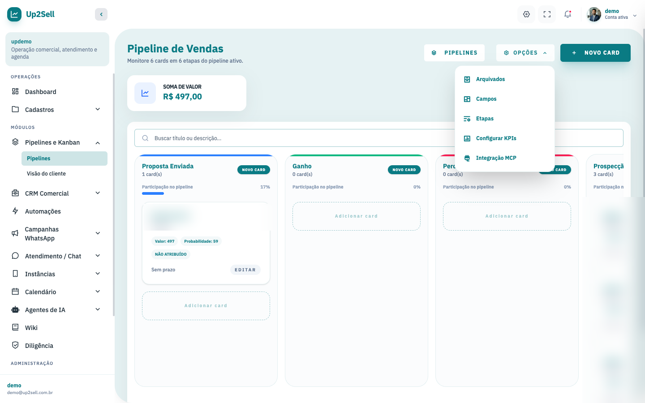Click the NÃO ATRIBUÍDO tag

171,254
